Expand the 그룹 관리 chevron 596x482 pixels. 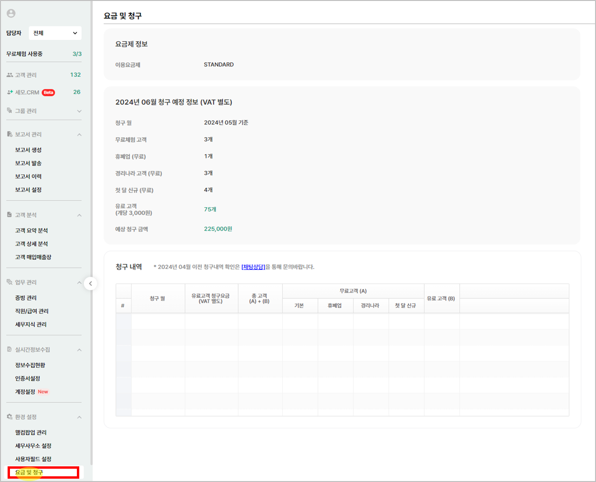pos(79,111)
